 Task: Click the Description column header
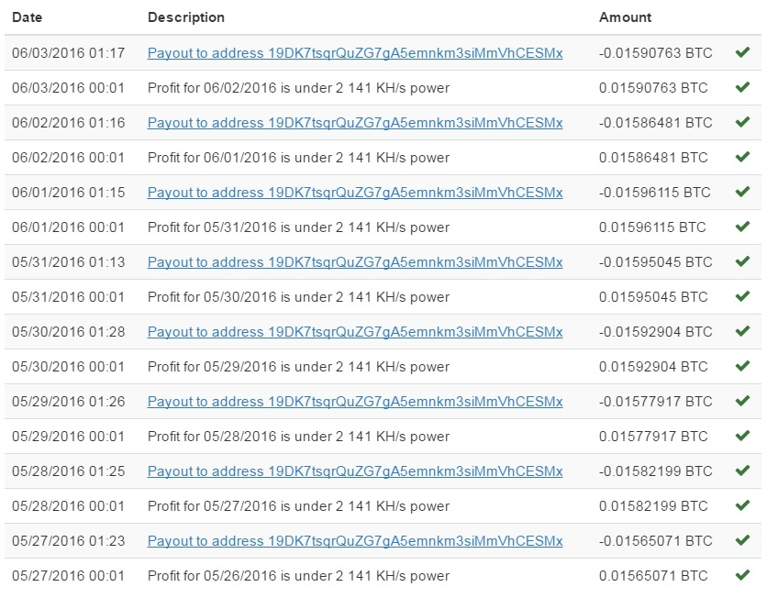186,17
